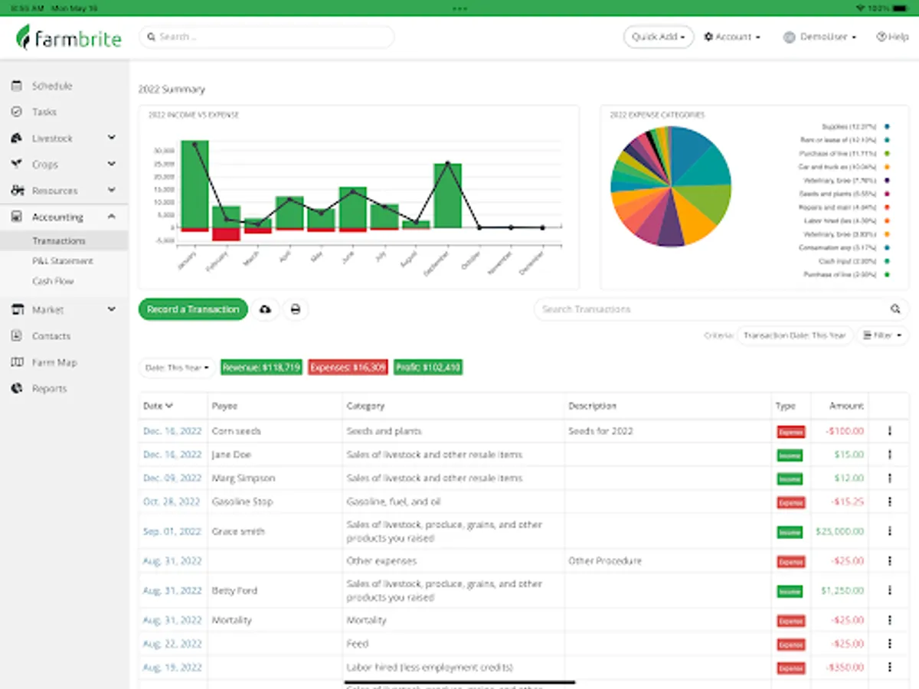Open the Filter dropdown

pyautogui.click(x=883, y=335)
